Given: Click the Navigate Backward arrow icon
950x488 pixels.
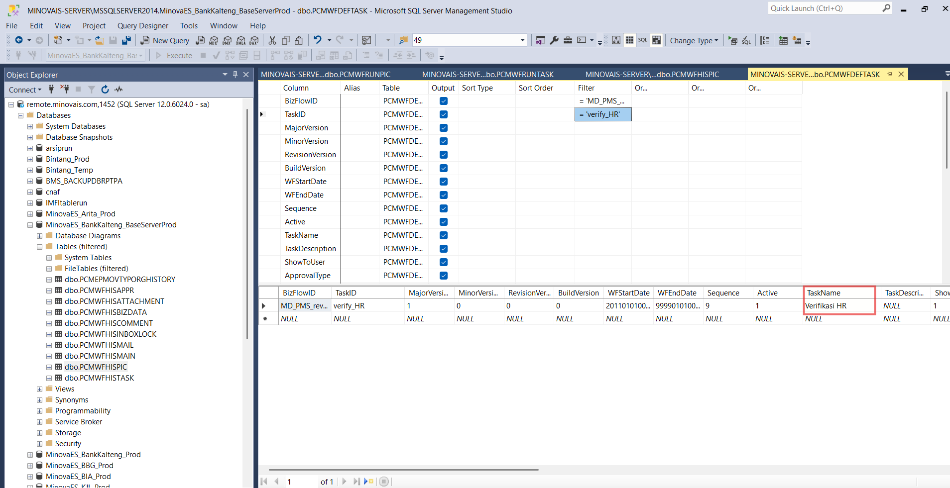Looking at the screenshot, I should 19,40.
